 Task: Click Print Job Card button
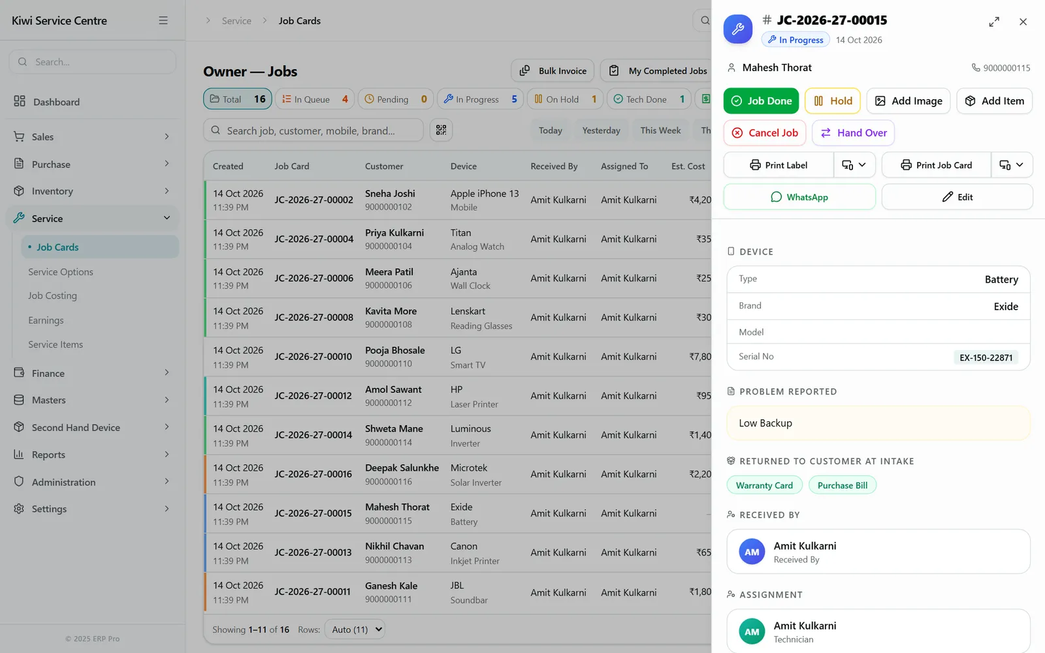pos(937,165)
